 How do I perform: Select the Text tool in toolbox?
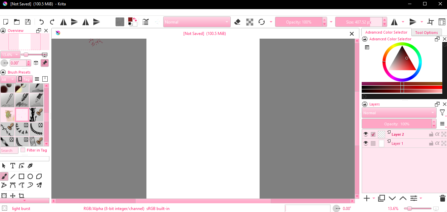coord(12,166)
